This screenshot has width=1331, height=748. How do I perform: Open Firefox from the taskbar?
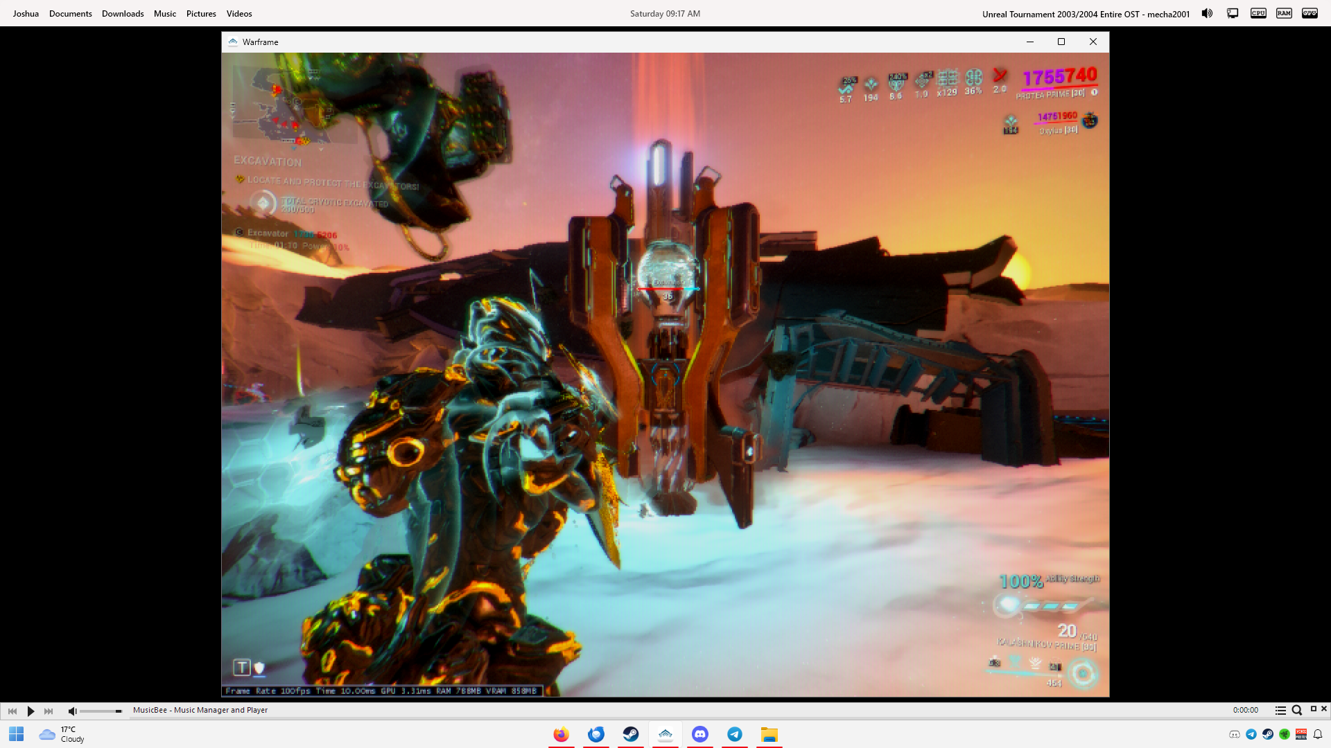(x=562, y=734)
